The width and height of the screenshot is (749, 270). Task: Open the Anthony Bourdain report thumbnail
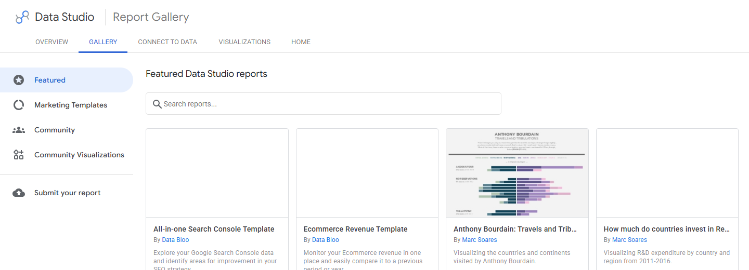(x=517, y=173)
